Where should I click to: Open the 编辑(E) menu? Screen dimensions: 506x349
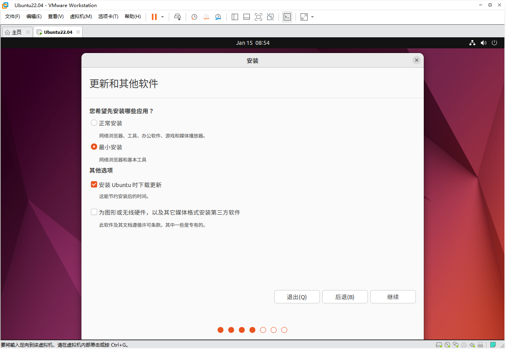34,17
